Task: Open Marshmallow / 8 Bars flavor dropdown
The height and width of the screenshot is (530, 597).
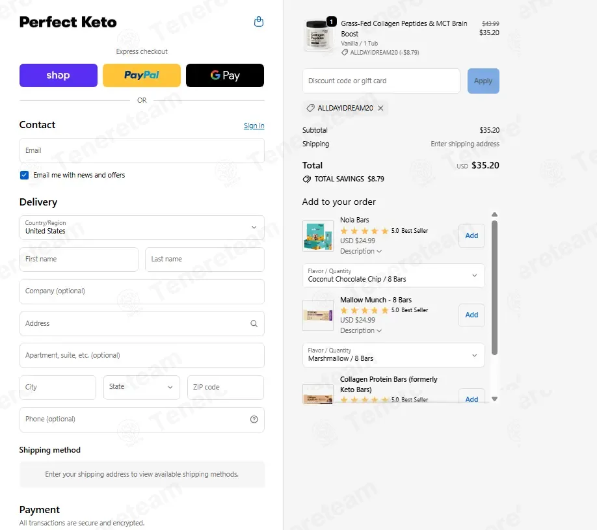Action: (393, 355)
